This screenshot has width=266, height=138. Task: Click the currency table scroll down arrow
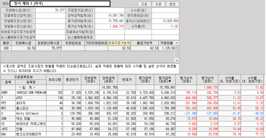pos(177,61)
